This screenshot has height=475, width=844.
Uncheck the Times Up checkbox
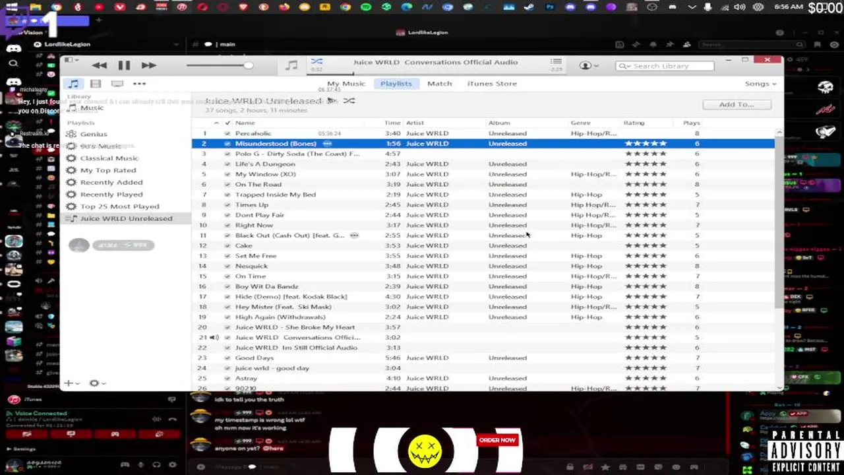point(227,205)
